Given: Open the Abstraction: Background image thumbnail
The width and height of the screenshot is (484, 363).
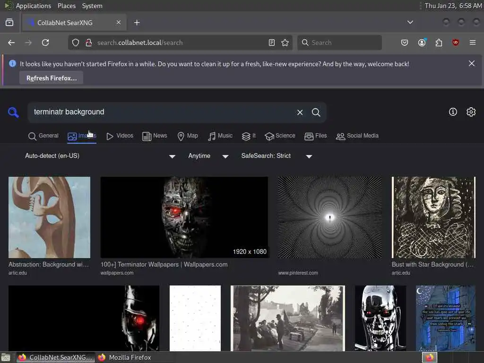Looking at the screenshot, I should pyautogui.click(x=49, y=217).
